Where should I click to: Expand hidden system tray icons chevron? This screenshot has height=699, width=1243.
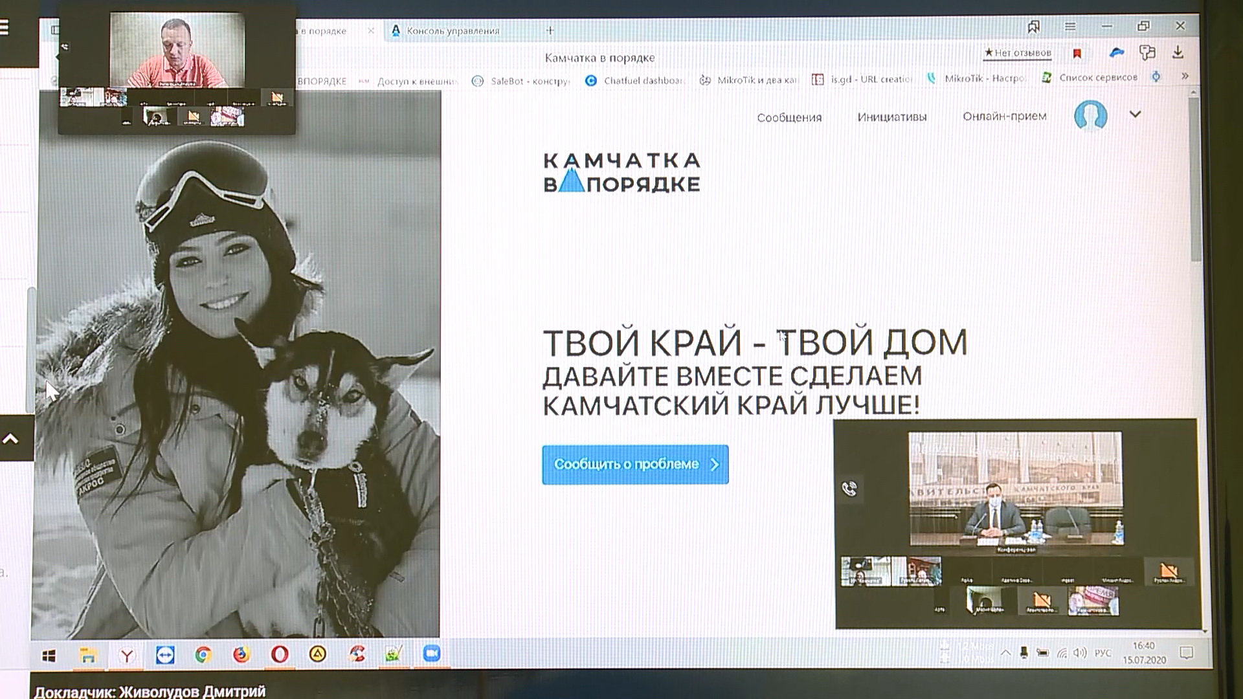pos(1005,652)
